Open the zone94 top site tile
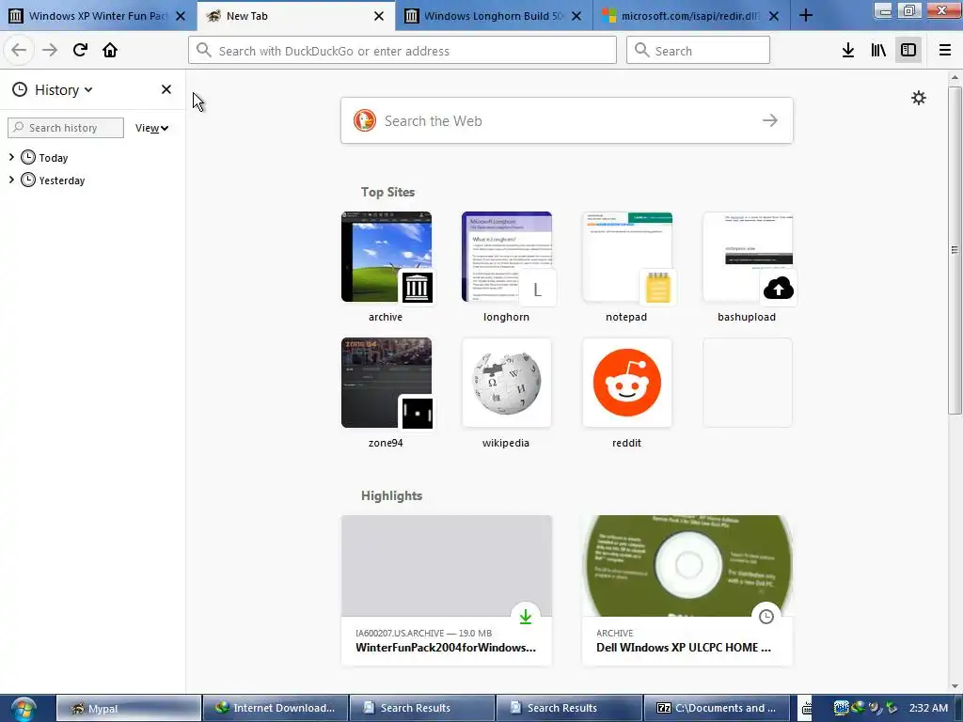This screenshot has width=963, height=722. [387, 383]
